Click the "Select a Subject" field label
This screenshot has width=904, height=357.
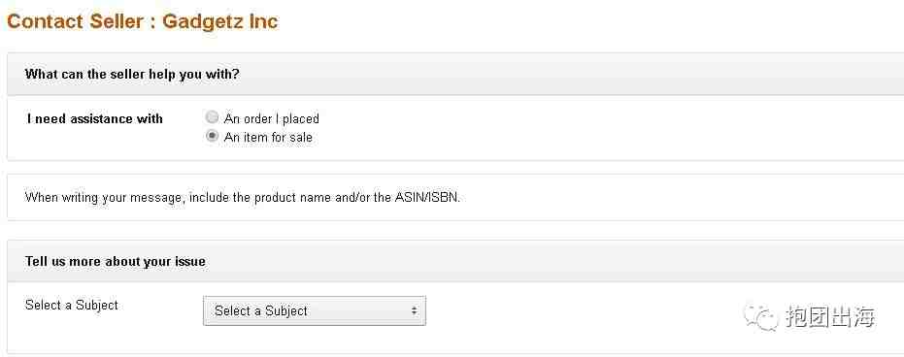tap(72, 306)
